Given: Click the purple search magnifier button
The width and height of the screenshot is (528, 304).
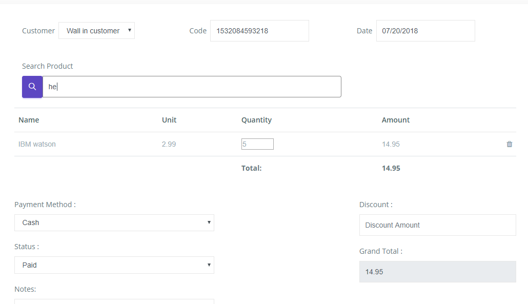Looking at the screenshot, I should [32, 87].
